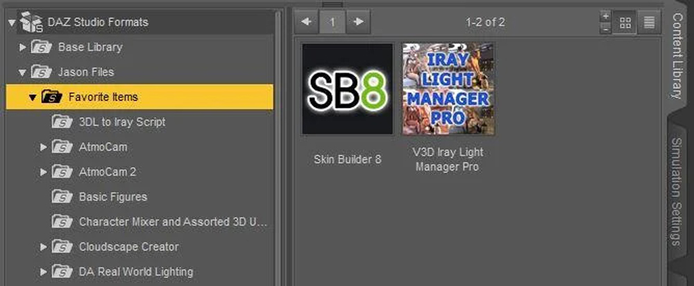Click Cloudscape Creator folder icon
This screenshot has height=286, width=694.
[x=62, y=246]
